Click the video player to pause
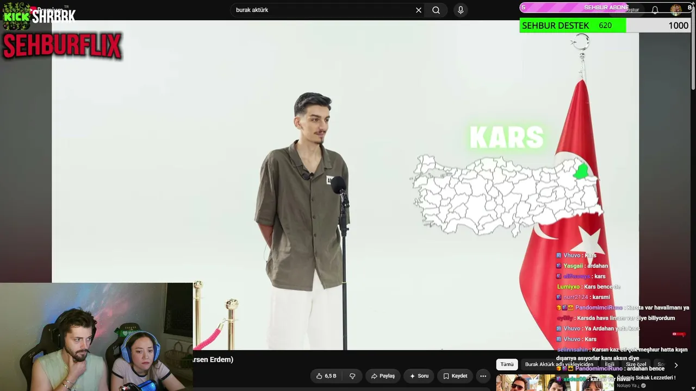 coord(345,185)
